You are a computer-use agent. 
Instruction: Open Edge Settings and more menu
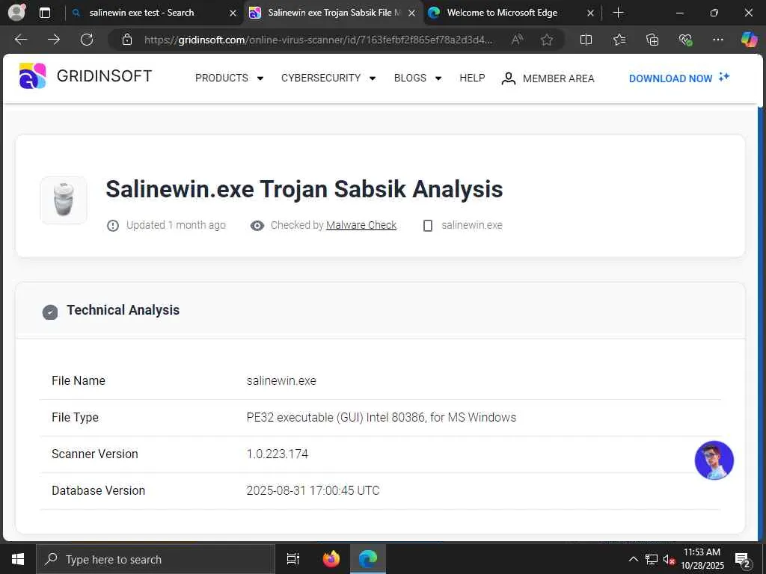(x=717, y=40)
